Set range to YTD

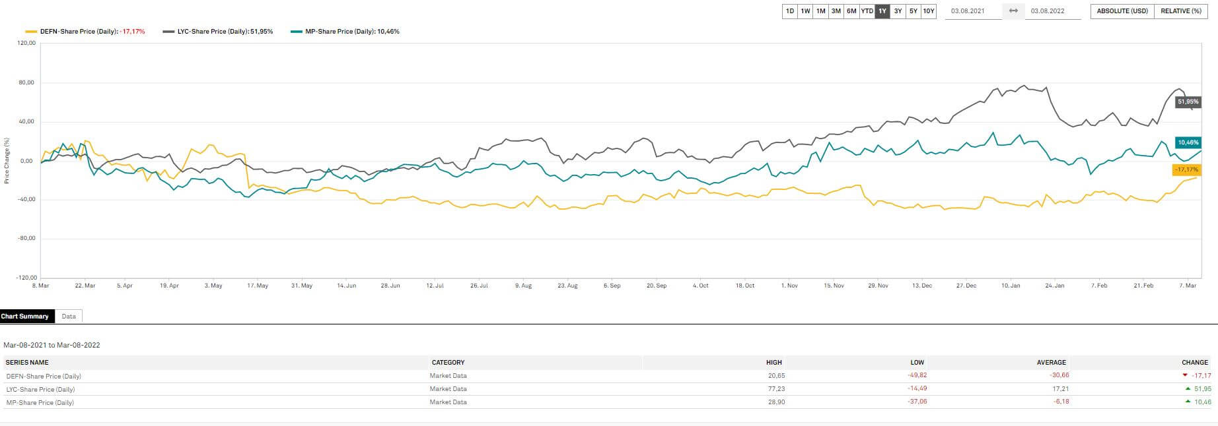[x=867, y=11]
